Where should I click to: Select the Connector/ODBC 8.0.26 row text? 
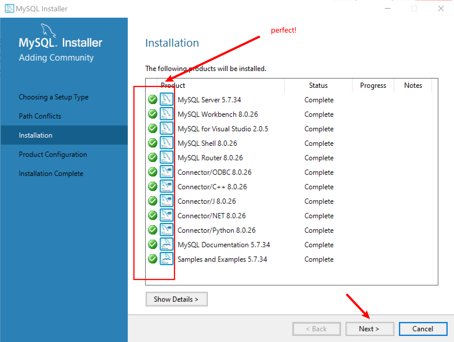(214, 172)
